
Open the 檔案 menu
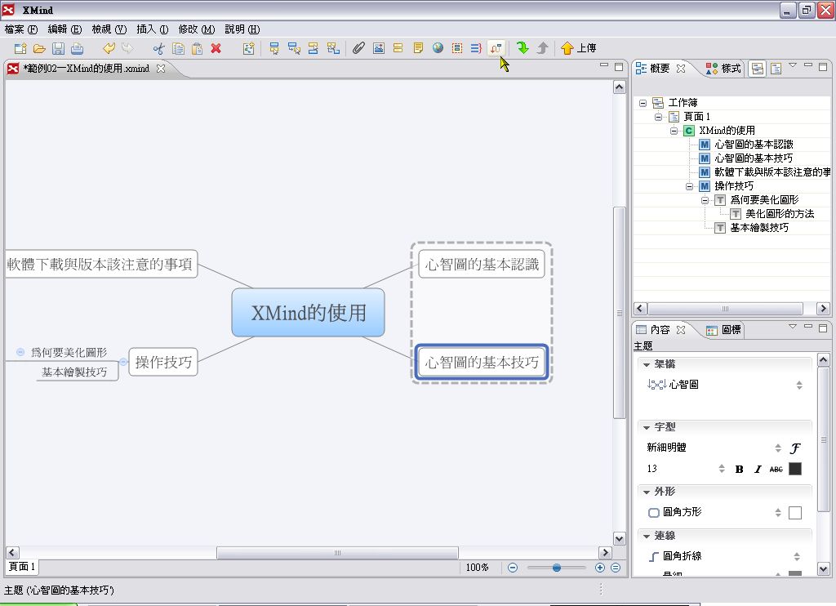click(x=21, y=29)
